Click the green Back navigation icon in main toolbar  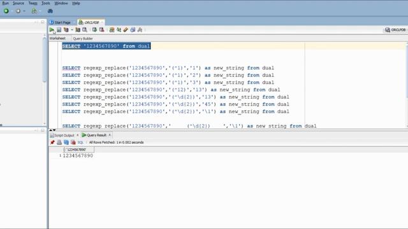6,11
